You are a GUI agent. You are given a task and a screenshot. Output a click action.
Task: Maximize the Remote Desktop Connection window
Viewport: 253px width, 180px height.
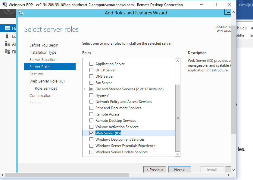pyautogui.click(x=215, y=5)
